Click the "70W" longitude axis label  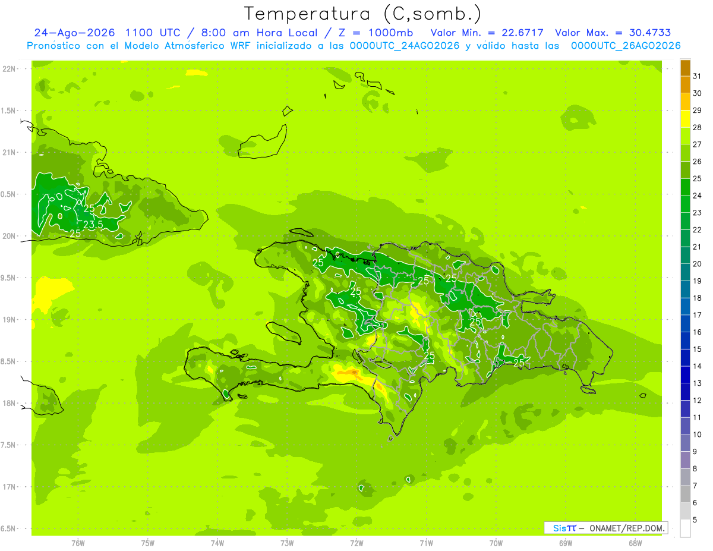[x=496, y=543]
